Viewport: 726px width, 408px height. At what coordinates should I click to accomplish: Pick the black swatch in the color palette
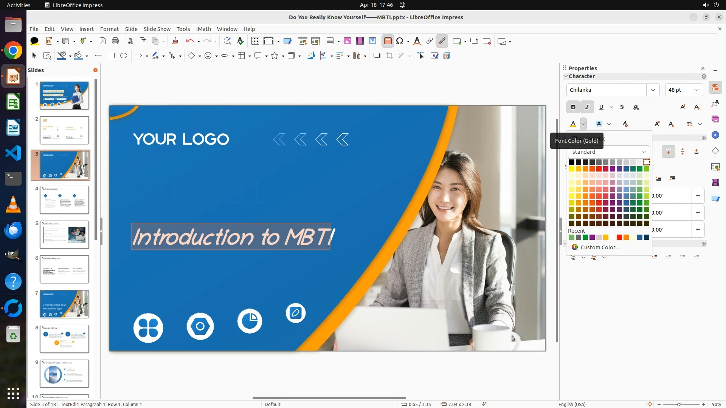(572, 162)
